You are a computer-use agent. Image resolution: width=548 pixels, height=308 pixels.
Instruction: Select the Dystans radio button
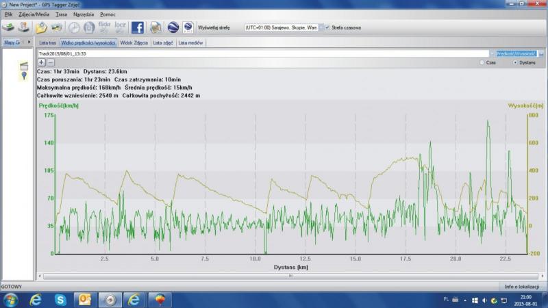coord(514,62)
